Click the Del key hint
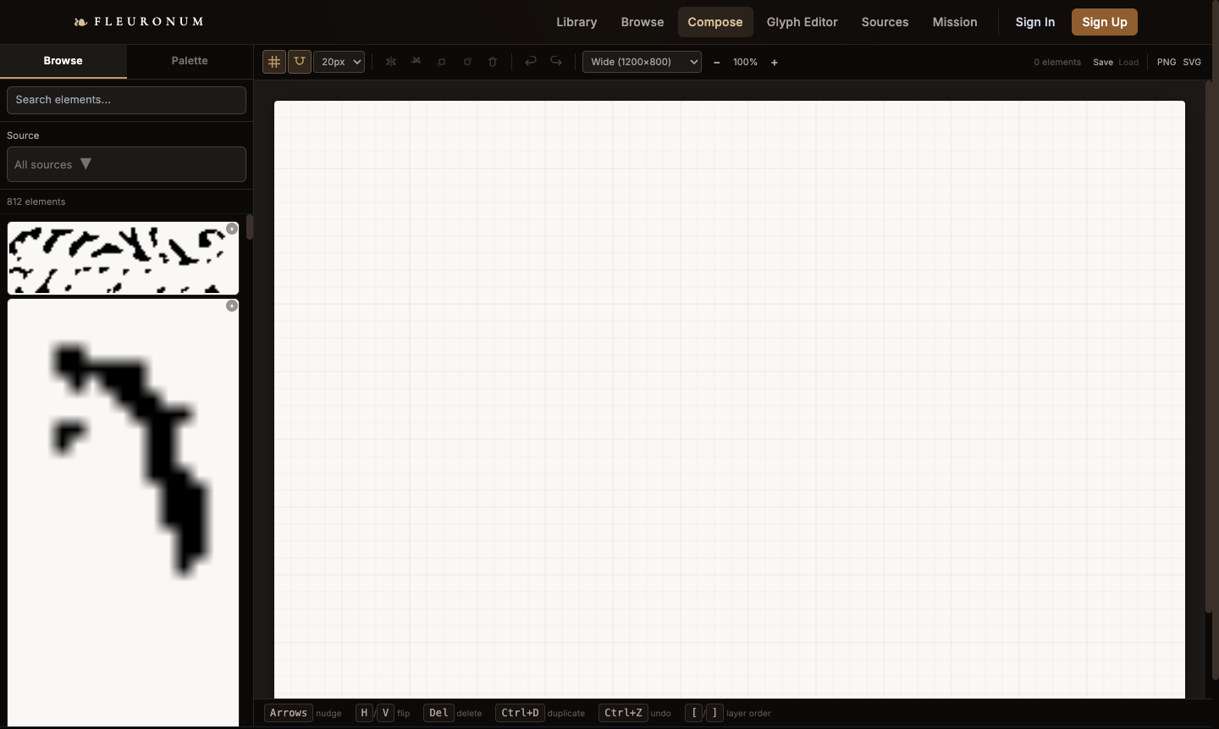This screenshot has height=729, width=1219. 439,713
